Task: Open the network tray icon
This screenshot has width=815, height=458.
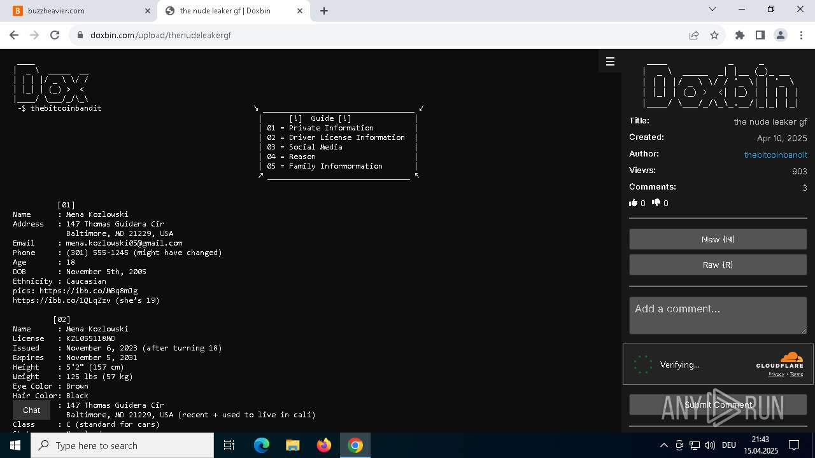Action: click(x=695, y=445)
